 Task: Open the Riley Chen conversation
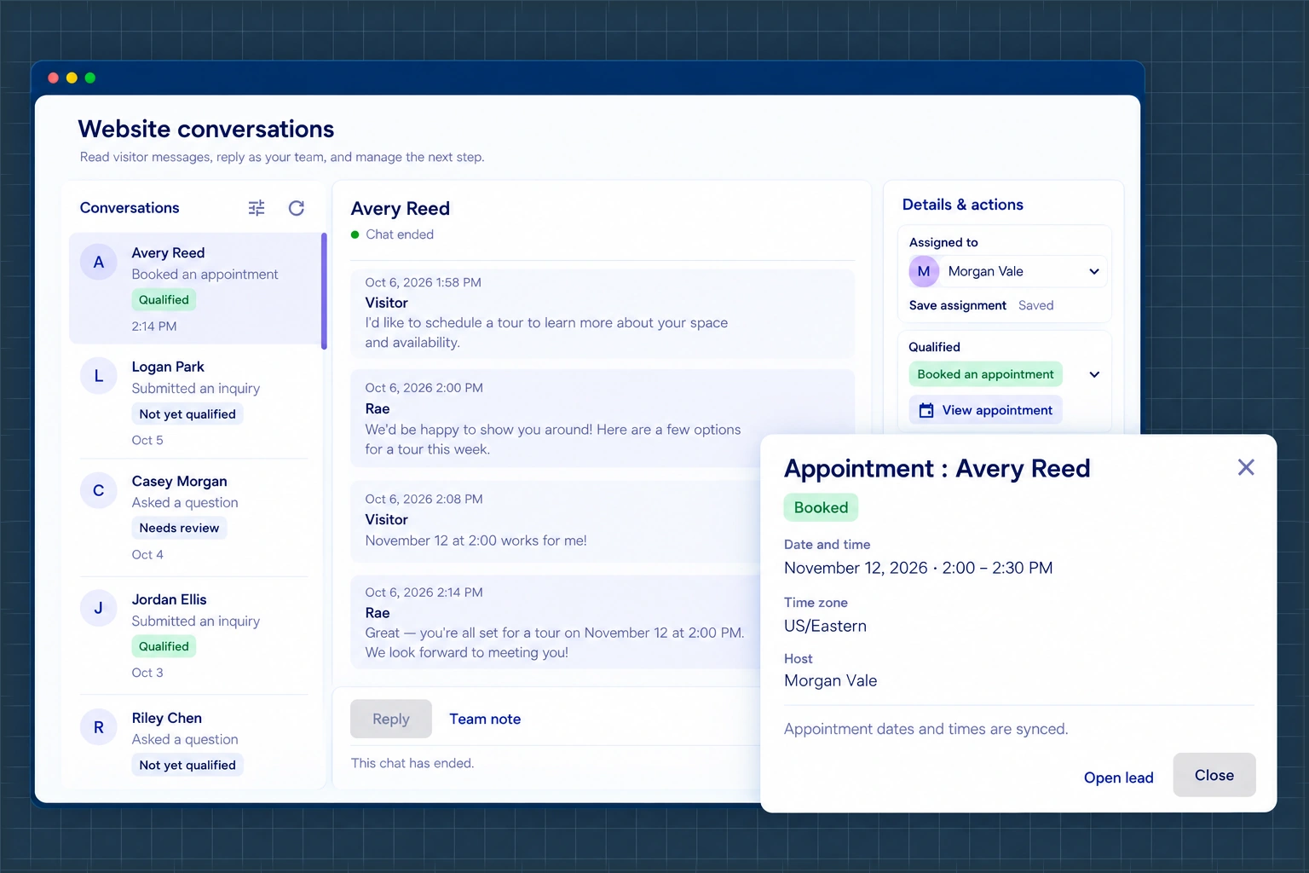(x=193, y=742)
